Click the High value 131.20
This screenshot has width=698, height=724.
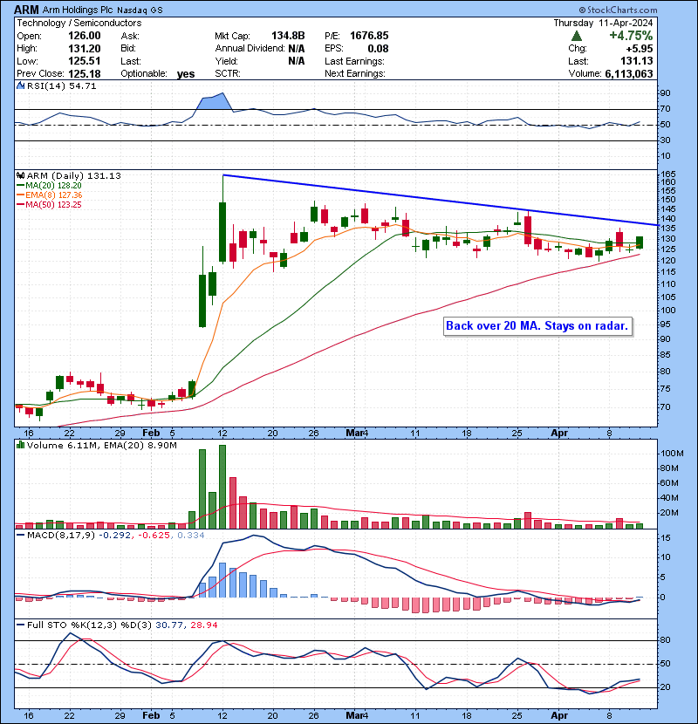(x=84, y=49)
